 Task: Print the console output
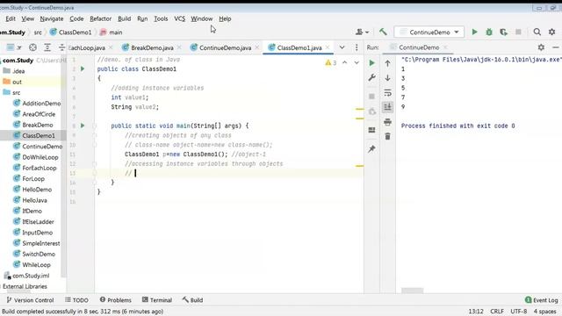387,122
